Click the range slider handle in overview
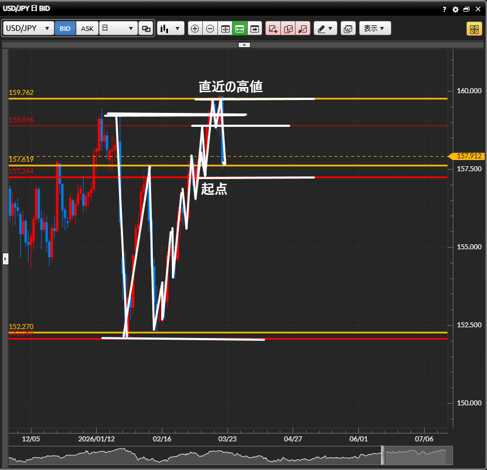487x470 pixels. coord(383,455)
